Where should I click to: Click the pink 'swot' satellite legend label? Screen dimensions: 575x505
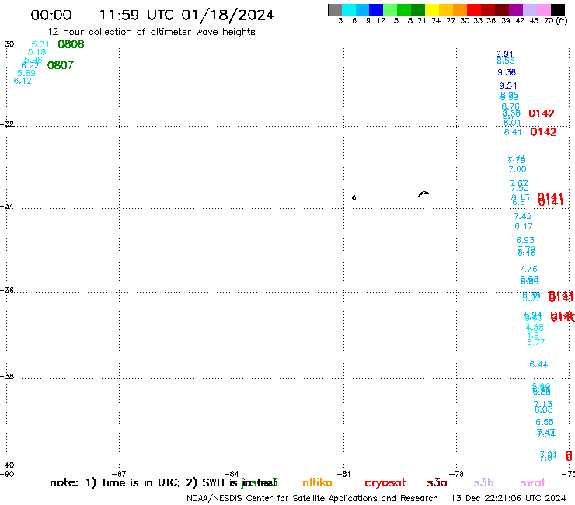pos(533,482)
